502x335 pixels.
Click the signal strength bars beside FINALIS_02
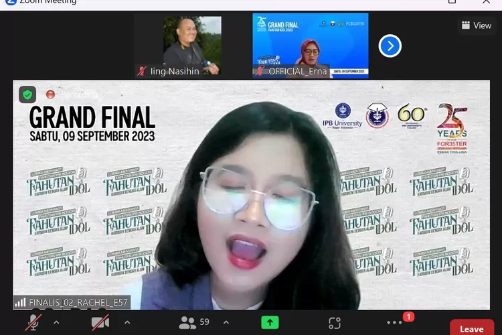pyautogui.click(x=20, y=302)
